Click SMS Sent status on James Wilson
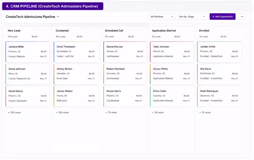254x160 pixels. coord(62,101)
